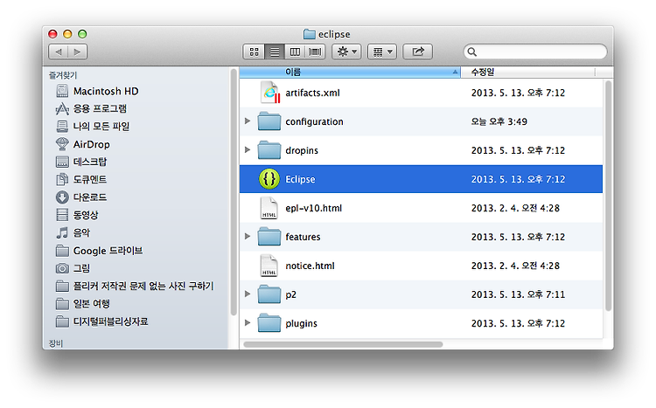
Task: Go back with the left arrow
Action: pyautogui.click(x=59, y=52)
